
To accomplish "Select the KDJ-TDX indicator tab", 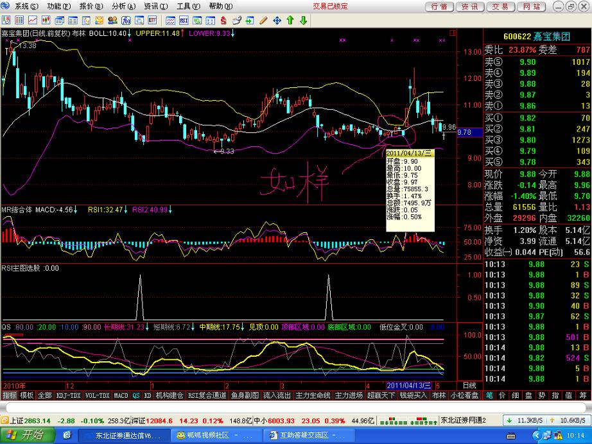I will click(68, 395).
